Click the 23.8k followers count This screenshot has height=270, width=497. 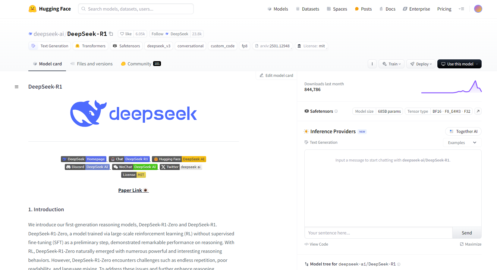(x=197, y=34)
